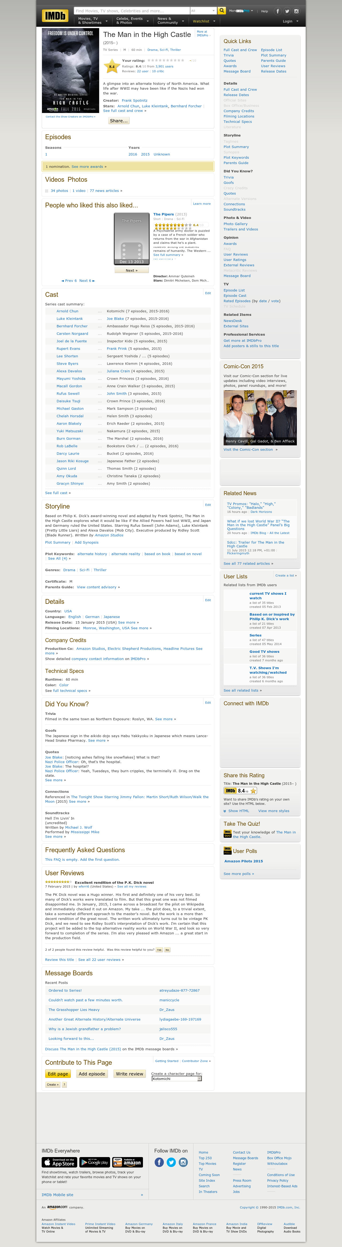
Task: Click the Write review button
Action: pyautogui.click(x=130, y=1074)
